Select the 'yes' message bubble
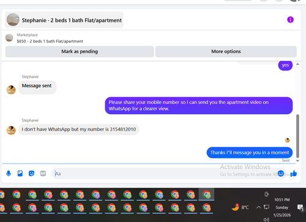306x222 pixels. [285, 65]
